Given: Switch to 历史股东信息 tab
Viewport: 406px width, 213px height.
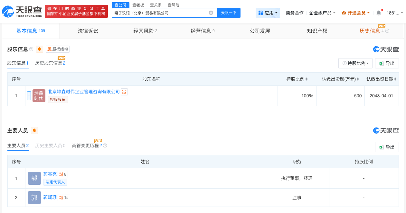Looking at the screenshot, I should pyautogui.click(x=50, y=63).
